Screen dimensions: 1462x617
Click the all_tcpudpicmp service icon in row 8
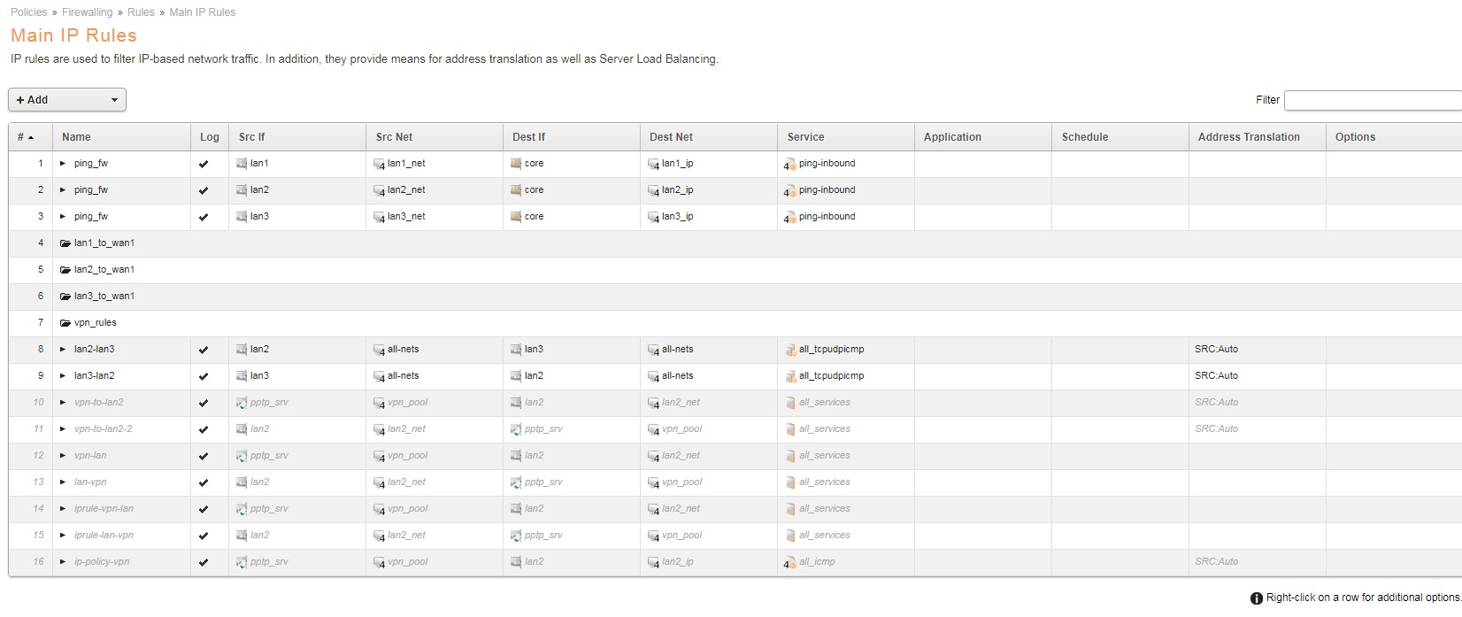[x=790, y=350]
